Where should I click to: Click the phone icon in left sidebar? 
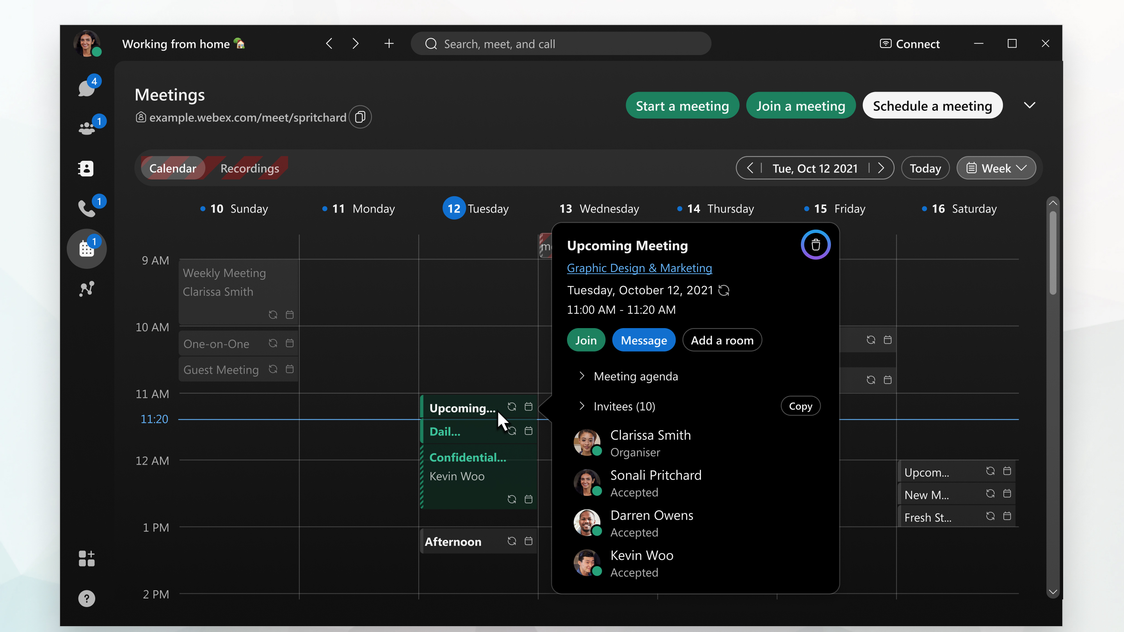87,208
